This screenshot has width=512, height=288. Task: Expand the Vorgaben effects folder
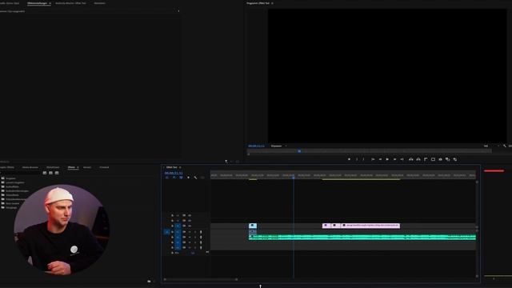(x=8, y=178)
